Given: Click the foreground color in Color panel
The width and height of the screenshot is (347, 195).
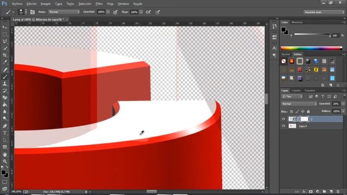Looking at the screenshot, I should click(x=284, y=29).
